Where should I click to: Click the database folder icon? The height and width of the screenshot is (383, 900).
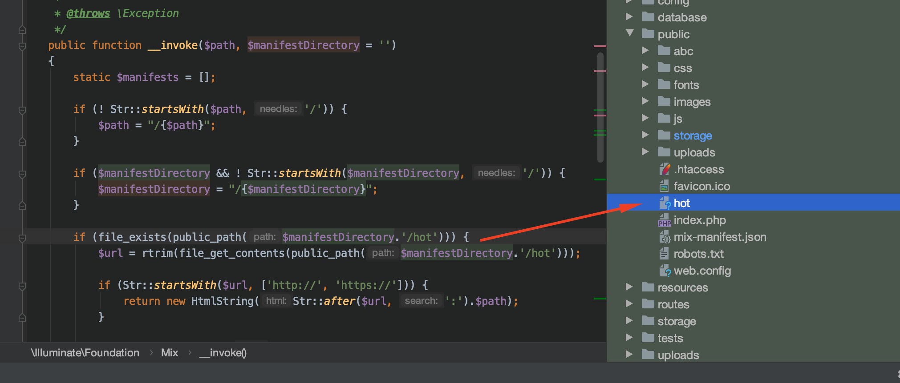648,17
